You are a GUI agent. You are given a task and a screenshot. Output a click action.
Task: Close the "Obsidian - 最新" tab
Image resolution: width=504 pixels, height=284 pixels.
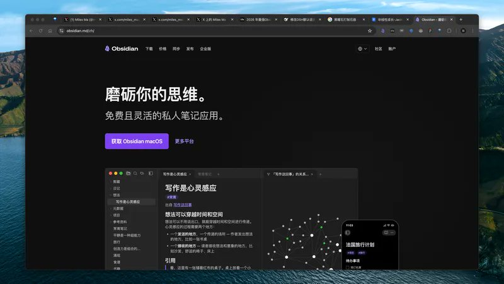tap(452, 20)
